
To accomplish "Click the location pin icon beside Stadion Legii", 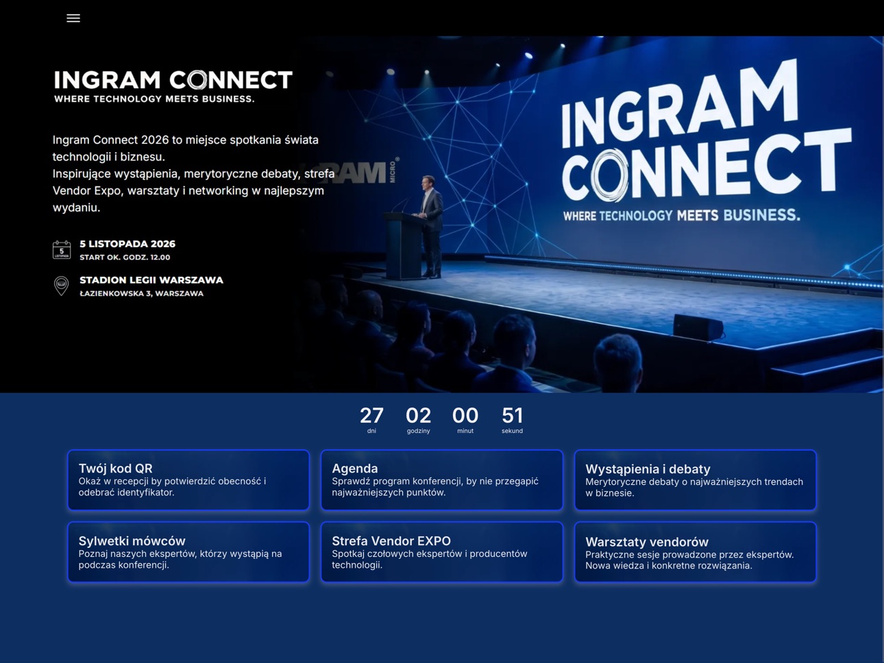I will (x=62, y=286).
